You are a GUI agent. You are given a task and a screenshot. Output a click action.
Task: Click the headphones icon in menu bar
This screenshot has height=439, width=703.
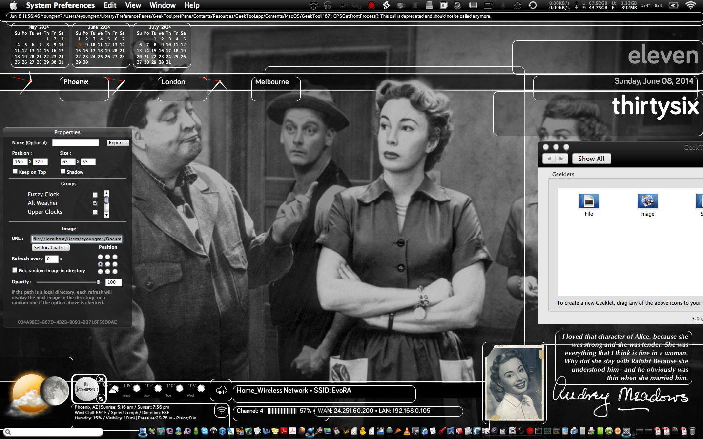tap(328, 5)
